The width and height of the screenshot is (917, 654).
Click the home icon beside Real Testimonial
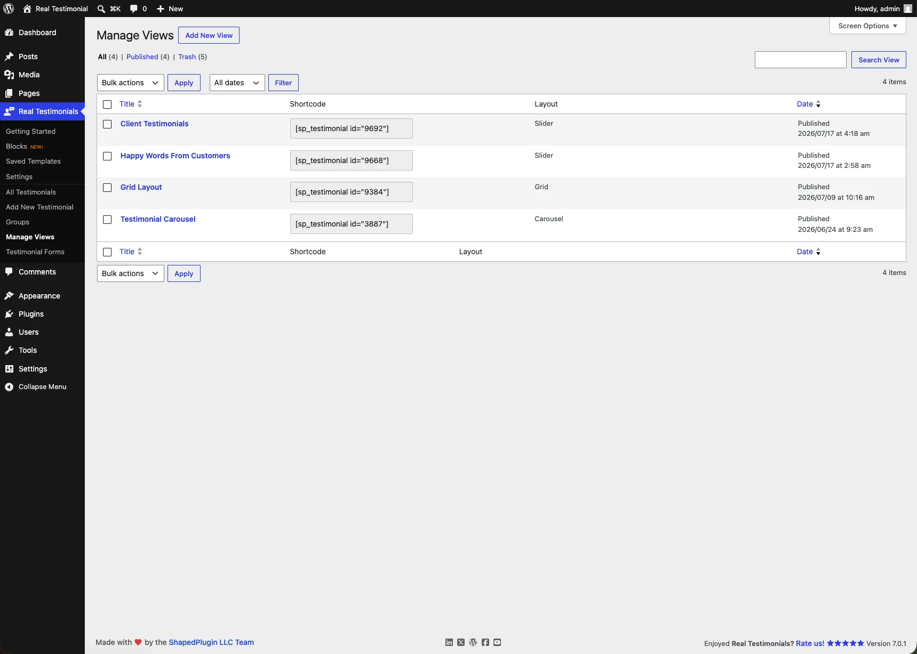click(x=27, y=9)
